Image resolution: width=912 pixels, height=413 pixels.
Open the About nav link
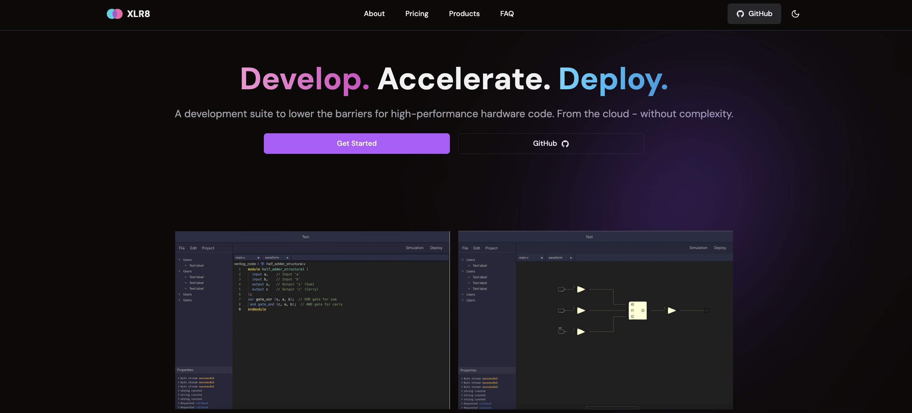tap(374, 14)
